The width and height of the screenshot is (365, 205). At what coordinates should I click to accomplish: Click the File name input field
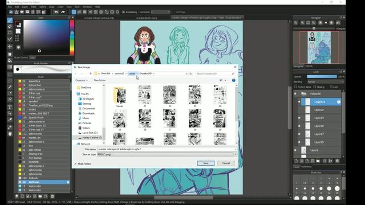(x=167, y=149)
